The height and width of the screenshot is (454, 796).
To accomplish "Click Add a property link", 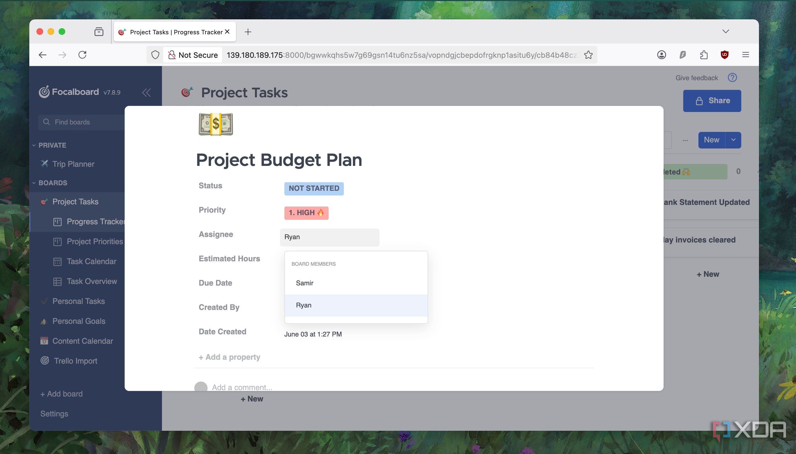I will click(x=229, y=357).
